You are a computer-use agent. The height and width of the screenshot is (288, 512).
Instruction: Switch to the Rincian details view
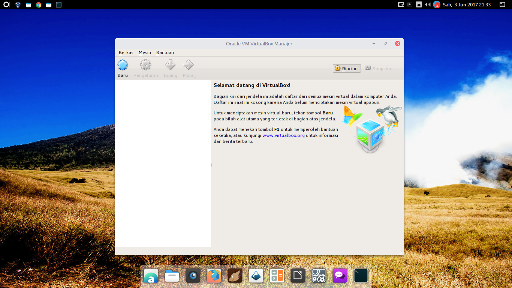(x=347, y=68)
